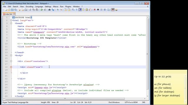Click the Paste toolbar icon
Image resolution: width=188 pixels, height=105 pixels.
tap(37, 10)
